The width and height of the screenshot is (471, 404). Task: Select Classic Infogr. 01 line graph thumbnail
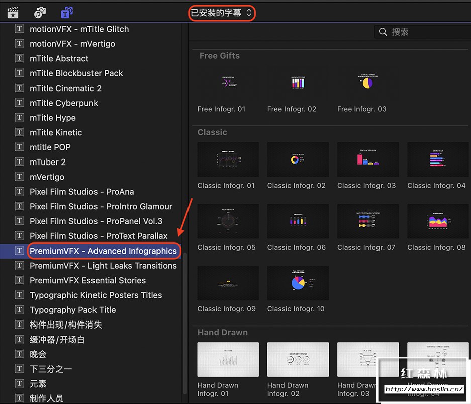(228, 159)
